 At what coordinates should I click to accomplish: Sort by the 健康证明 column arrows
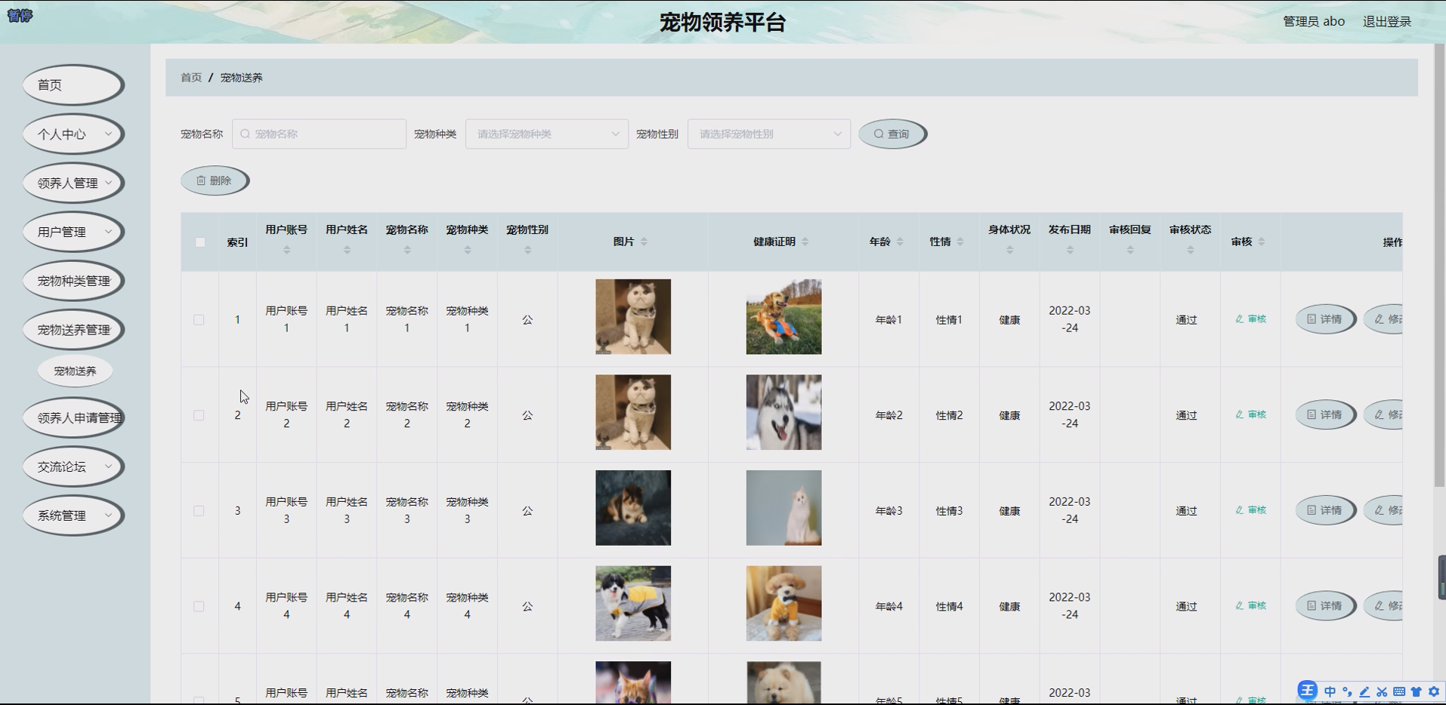click(x=805, y=242)
